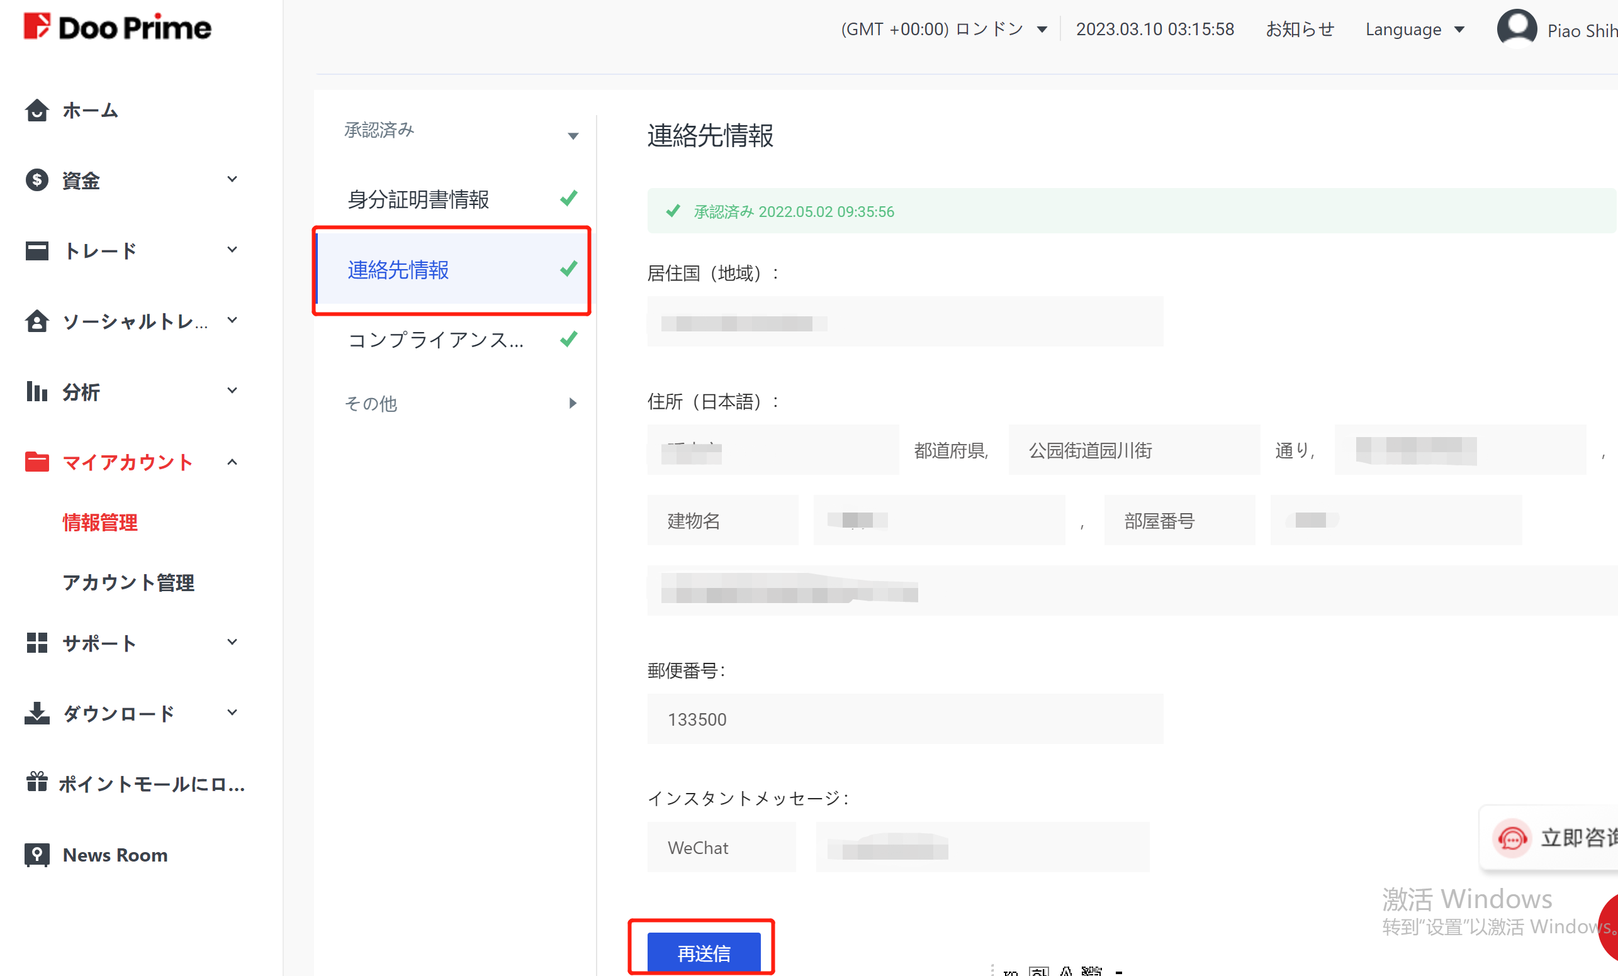Open the ホーム home icon
The width and height of the screenshot is (1618, 976).
click(x=37, y=110)
